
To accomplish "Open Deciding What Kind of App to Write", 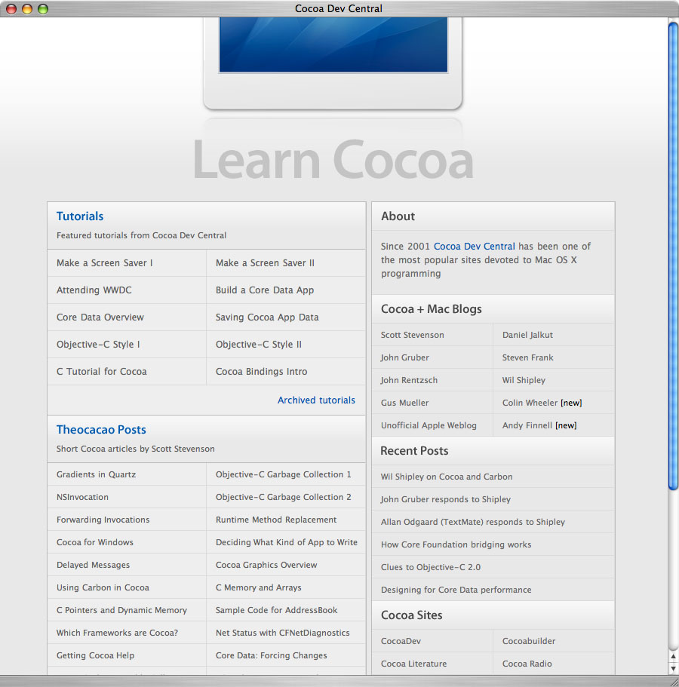I will pyautogui.click(x=286, y=542).
